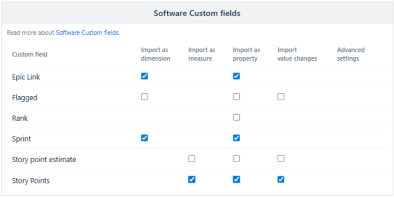Viewport: 394px width, 197px height.
Task: Uncheck Sprint import as dimension
Action: click(144, 138)
